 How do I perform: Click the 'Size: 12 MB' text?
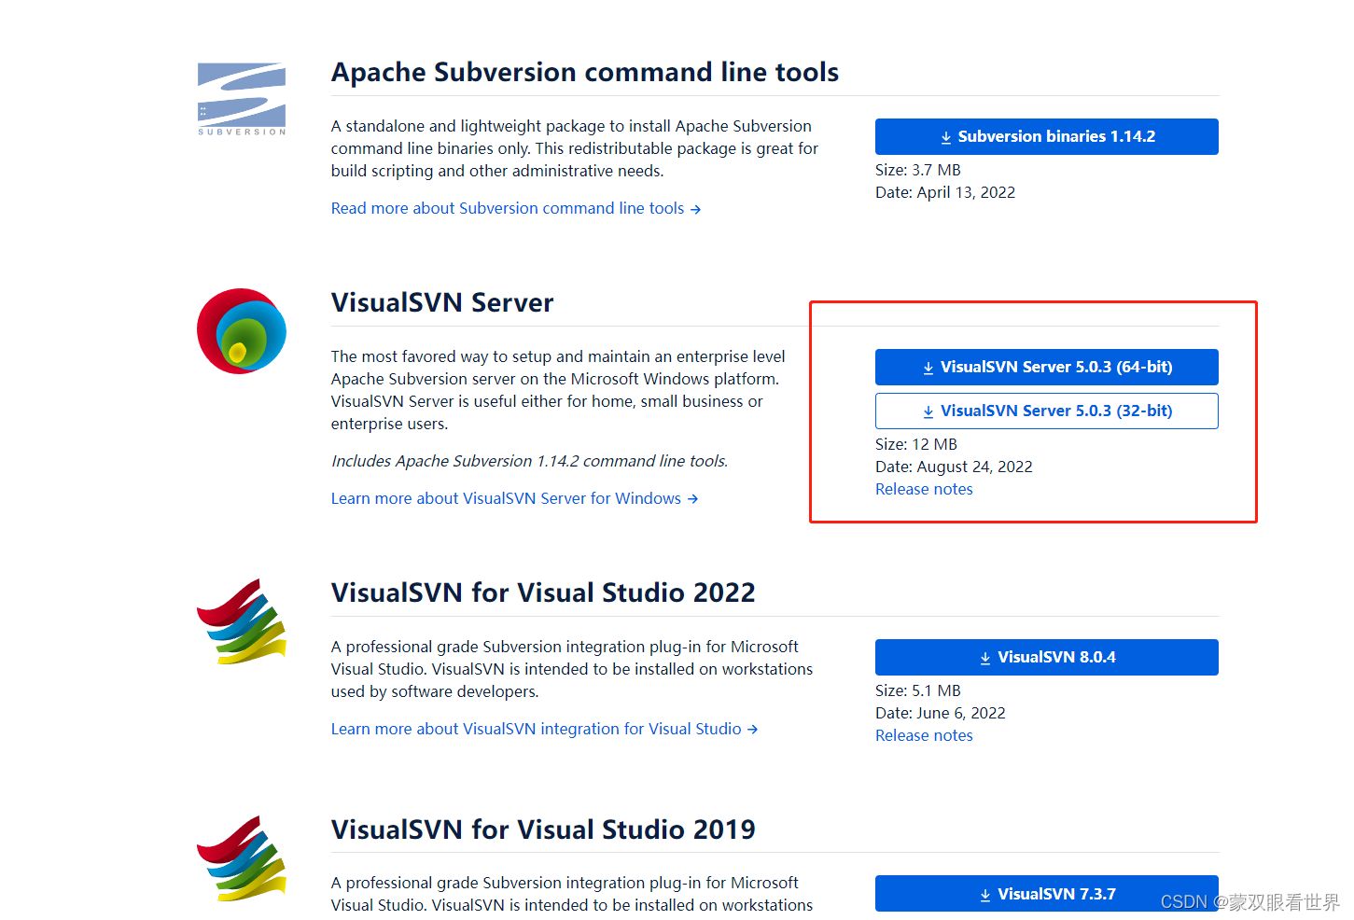(916, 444)
